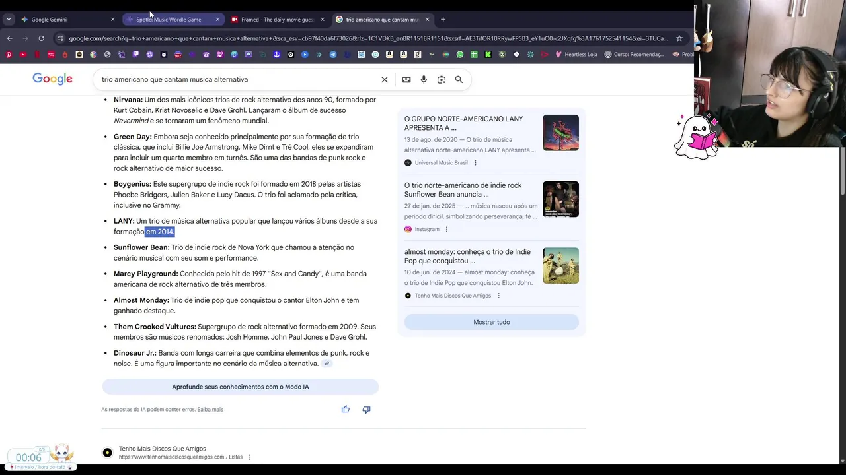Clear the search box with X

pos(385,79)
